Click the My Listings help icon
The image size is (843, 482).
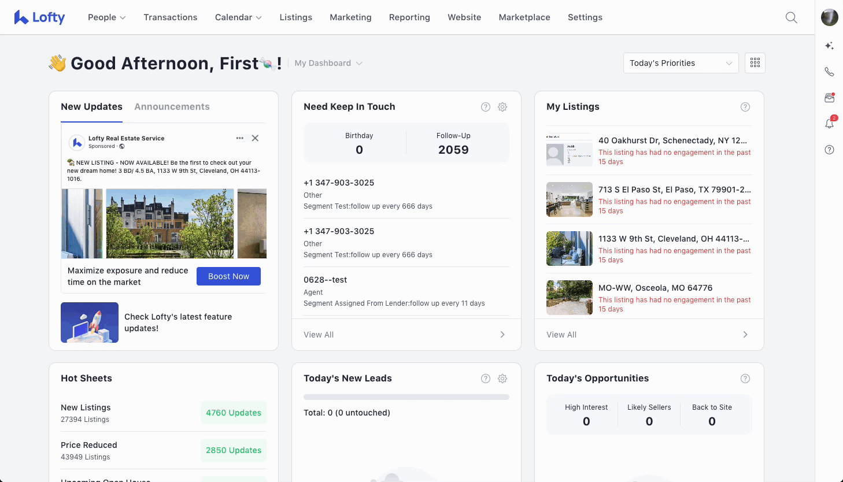click(745, 107)
